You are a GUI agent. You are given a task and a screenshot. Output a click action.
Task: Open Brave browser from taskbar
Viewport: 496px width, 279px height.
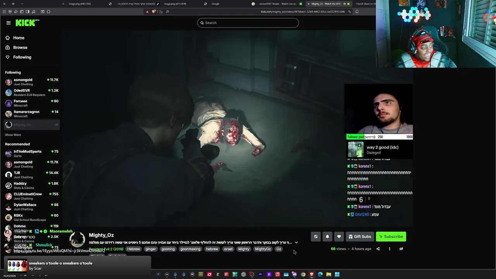pyautogui.click(x=312, y=274)
